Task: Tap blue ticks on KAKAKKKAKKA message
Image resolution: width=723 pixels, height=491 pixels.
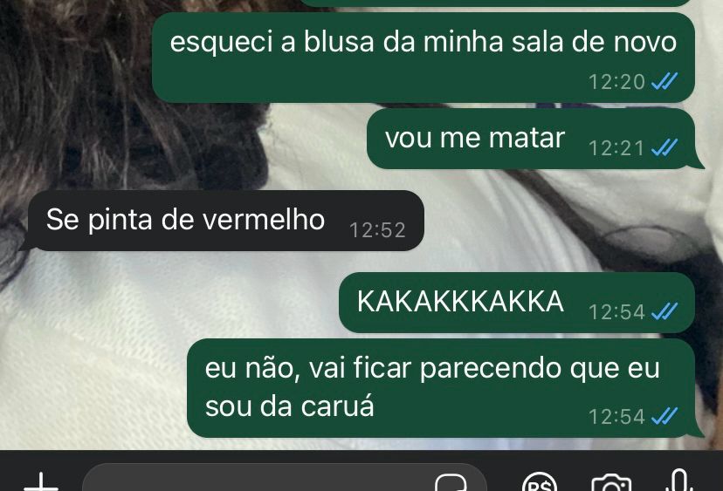Action: 664,312
